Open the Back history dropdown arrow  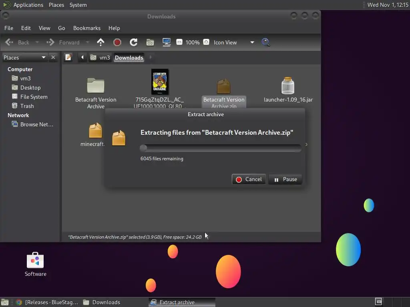tap(37, 42)
